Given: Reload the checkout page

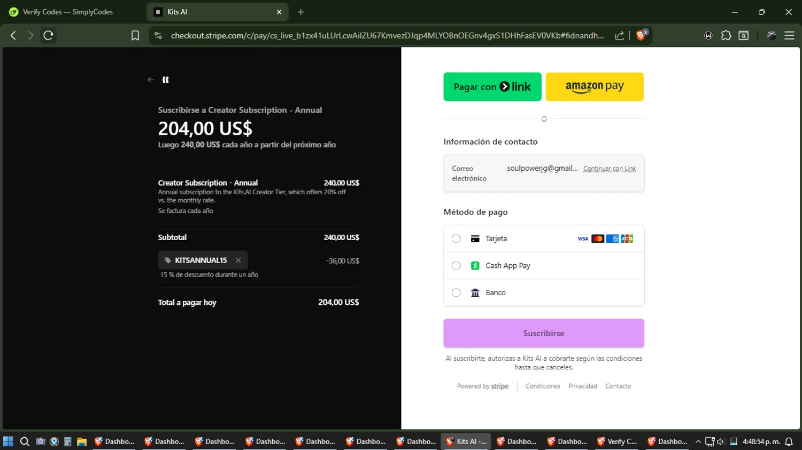Looking at the screenshot, I should [48, 35].
